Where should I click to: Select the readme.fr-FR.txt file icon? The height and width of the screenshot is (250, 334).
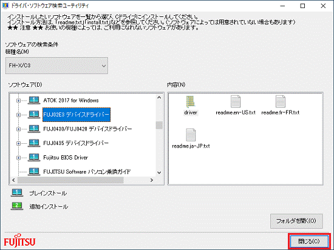coord(281,102)
